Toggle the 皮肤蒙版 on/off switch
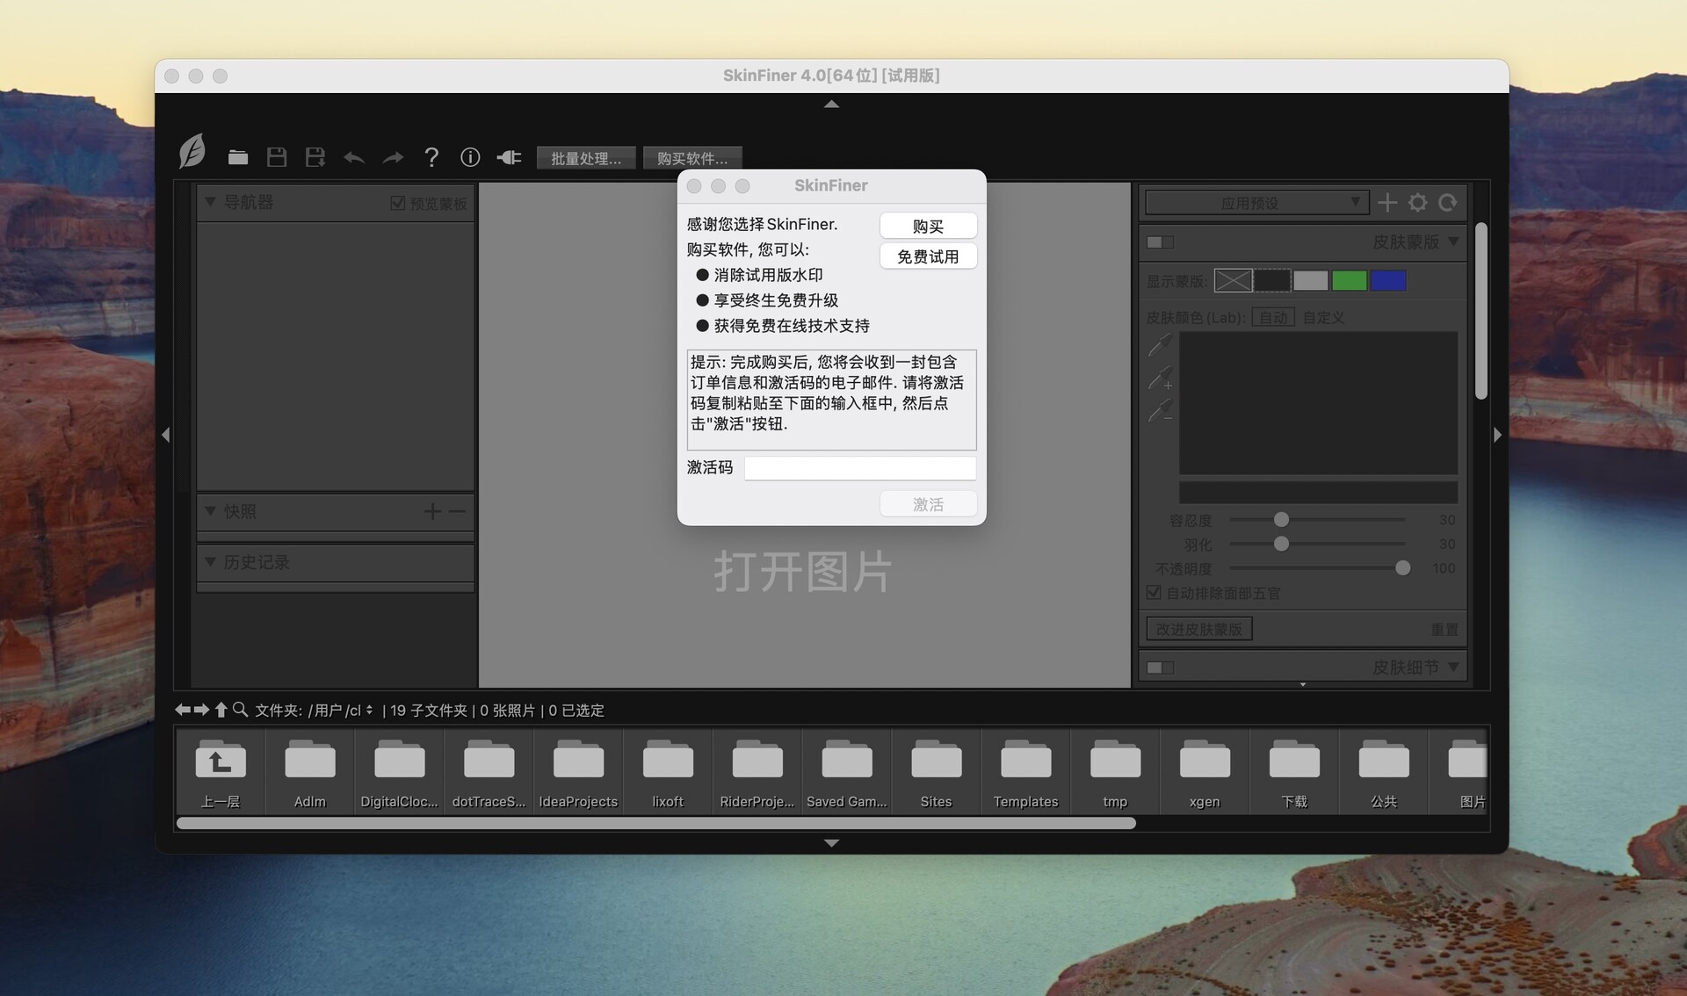The width and height of the screenshot is (1687, 996). point(1160,242)
